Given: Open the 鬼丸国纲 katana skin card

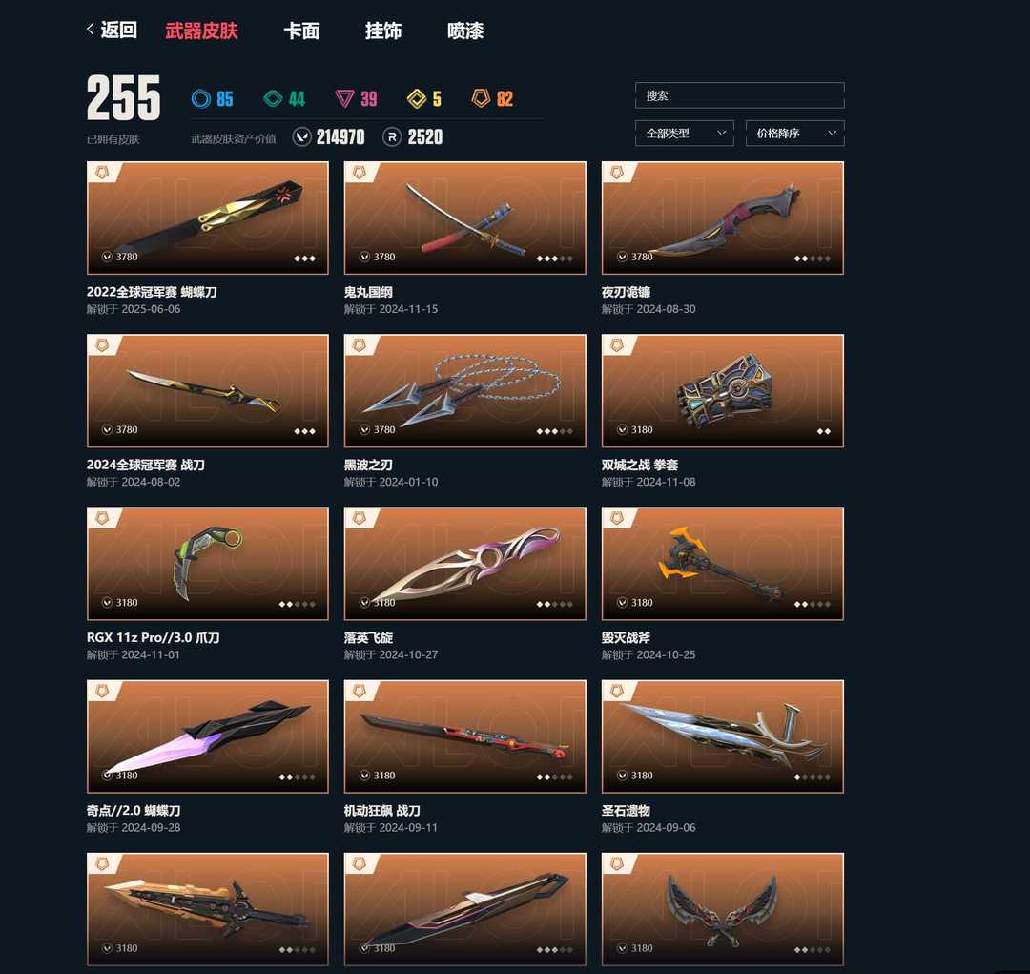Looking at the screenshot, I should click(x=465, y=218).
